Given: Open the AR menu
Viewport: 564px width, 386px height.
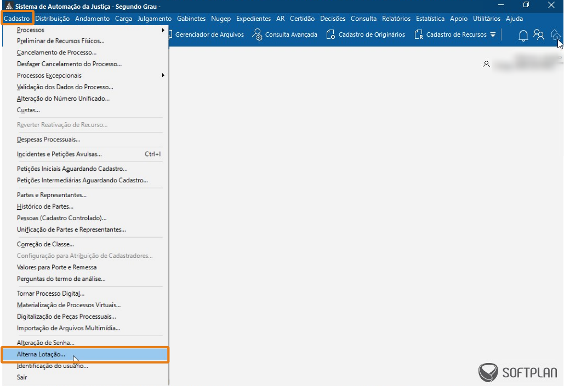Looking at the screenshot, I should coord(281,18).
